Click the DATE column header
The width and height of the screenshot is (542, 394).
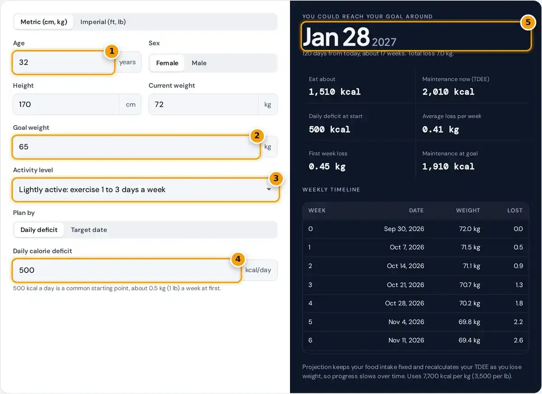pyautogui.click(x=416, y=210)
